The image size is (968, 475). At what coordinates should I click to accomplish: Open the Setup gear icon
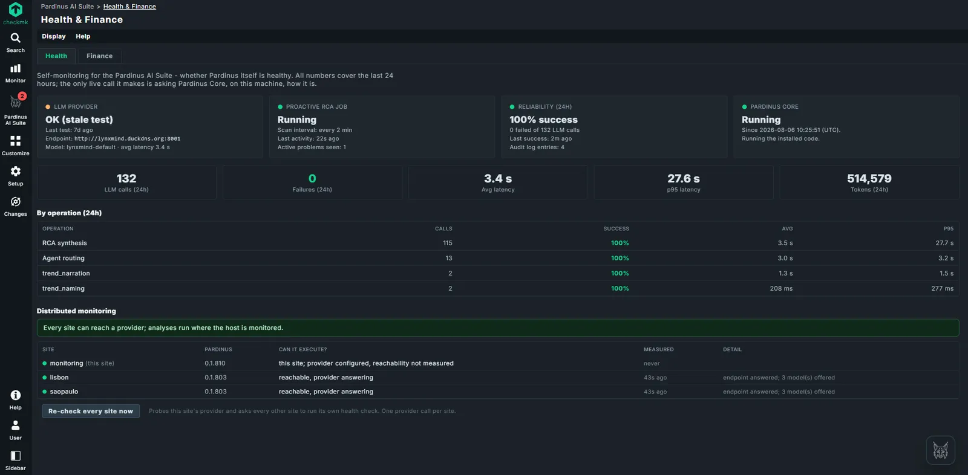(x=15, y=171)
